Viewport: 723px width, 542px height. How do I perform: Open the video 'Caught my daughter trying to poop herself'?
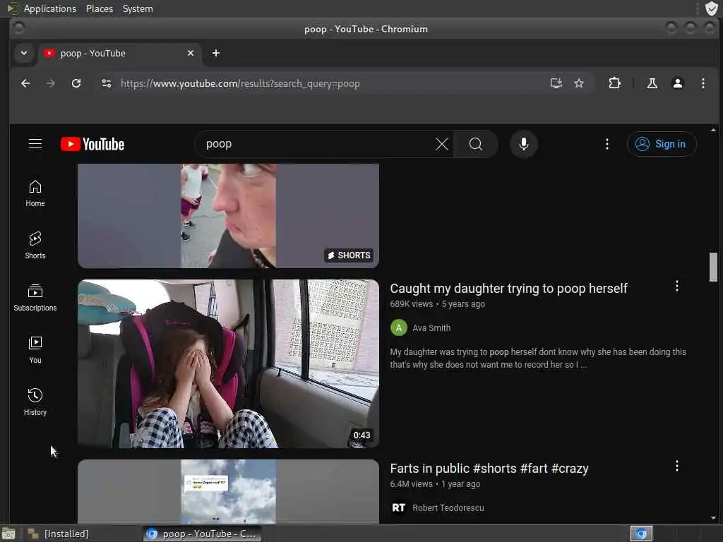(508, 289)
